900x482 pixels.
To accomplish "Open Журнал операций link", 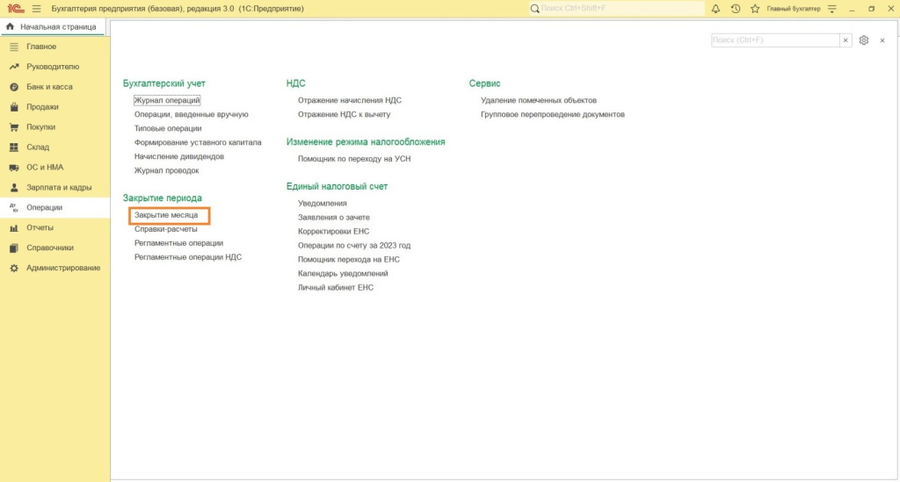I will coord(167,100).
